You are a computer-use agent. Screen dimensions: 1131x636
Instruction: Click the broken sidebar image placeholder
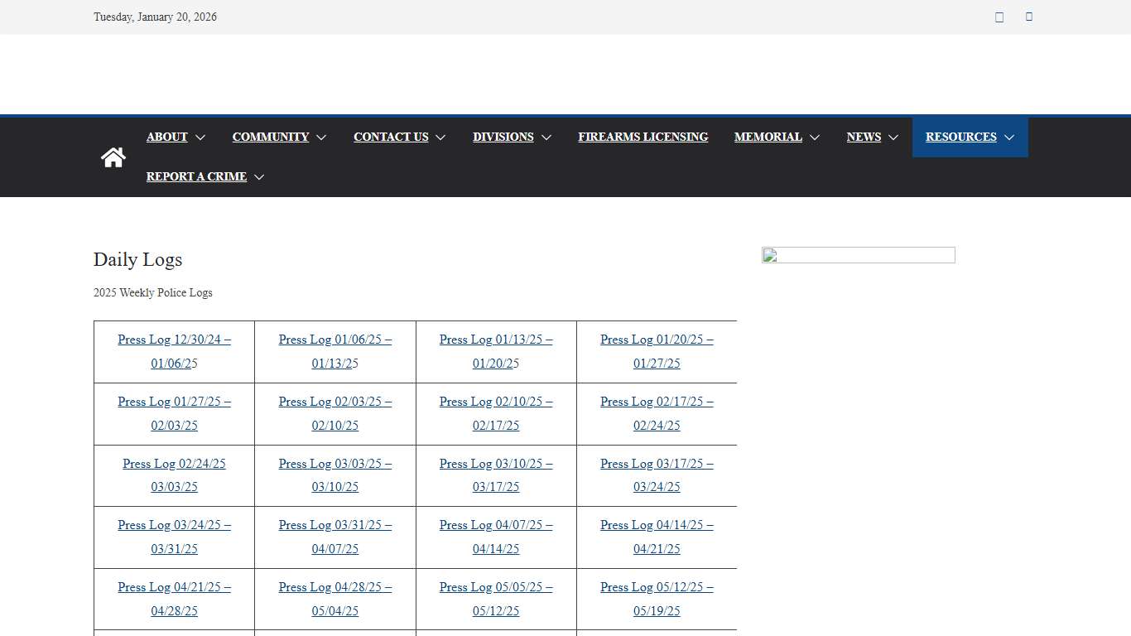(858, 255)
